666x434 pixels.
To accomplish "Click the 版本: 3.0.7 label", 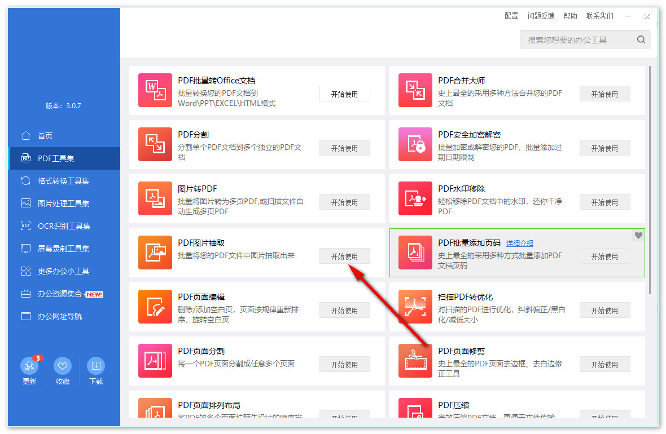I will [63, 105].
